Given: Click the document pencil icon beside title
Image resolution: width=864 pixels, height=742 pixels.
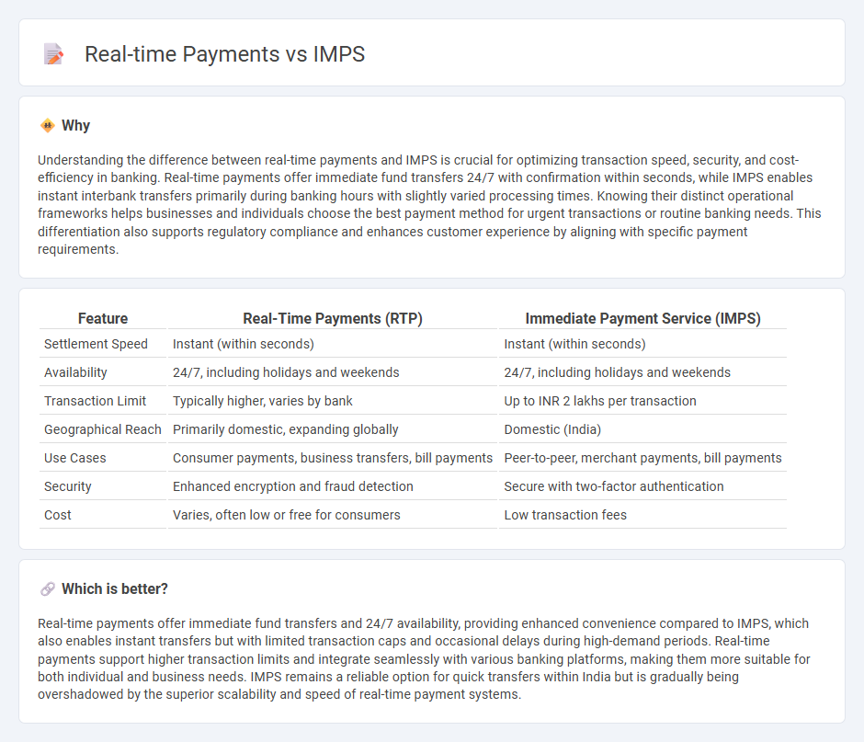Looking at the screenshot, I should click(53, 54).
